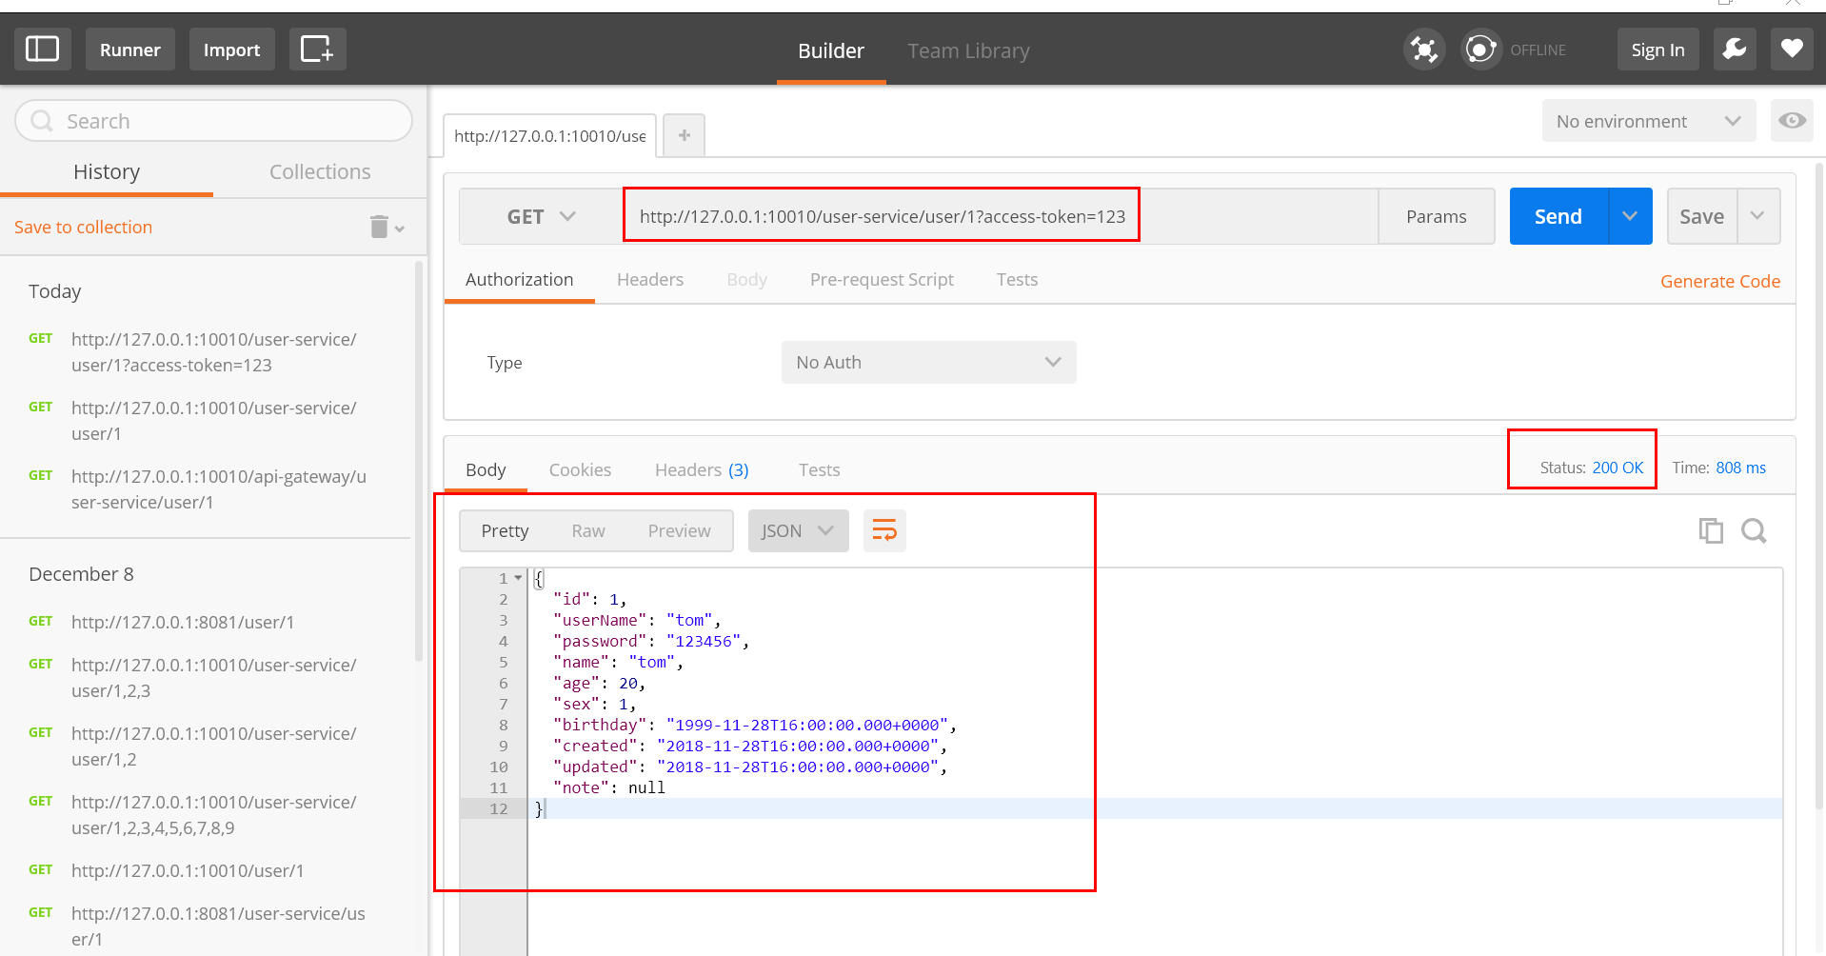Click the Runner button
Viewport: 1826px width, 956px height.
pos(130,50)
